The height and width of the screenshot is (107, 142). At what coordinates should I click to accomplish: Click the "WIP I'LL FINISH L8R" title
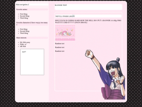click(64, 16)
